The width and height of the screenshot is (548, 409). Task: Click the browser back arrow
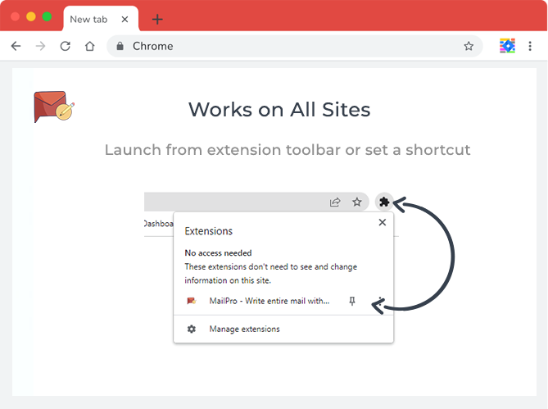click(16, 47)
